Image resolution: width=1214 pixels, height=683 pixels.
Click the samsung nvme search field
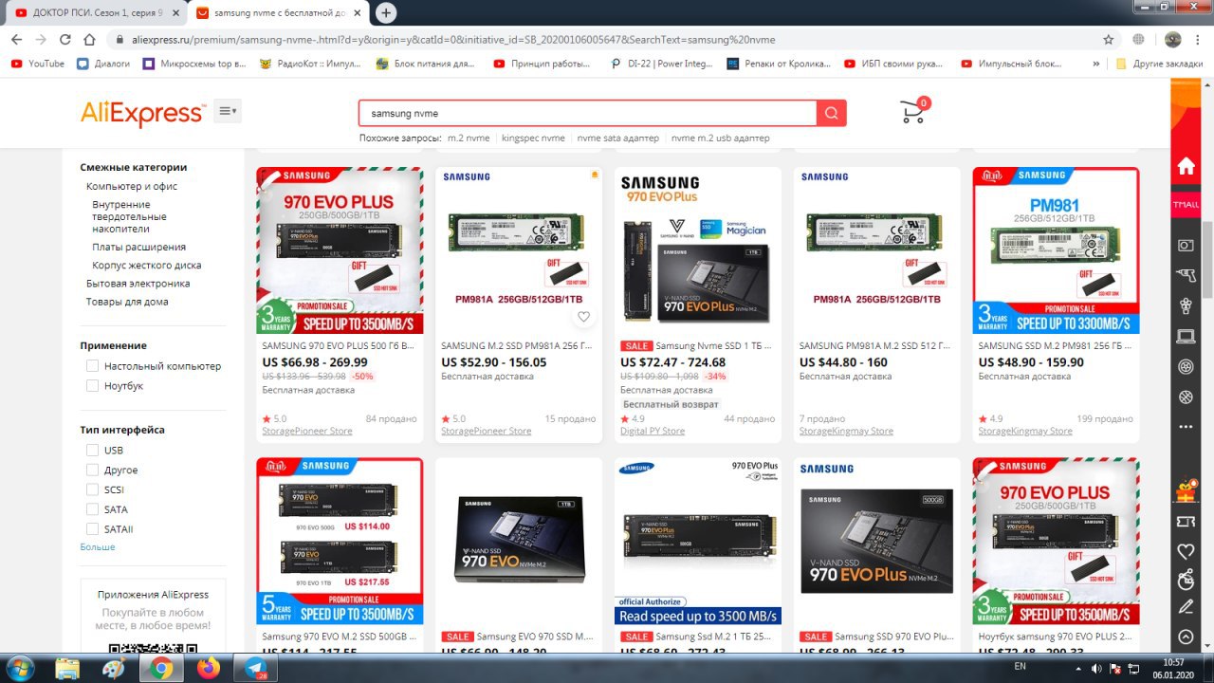coord(588,113)
